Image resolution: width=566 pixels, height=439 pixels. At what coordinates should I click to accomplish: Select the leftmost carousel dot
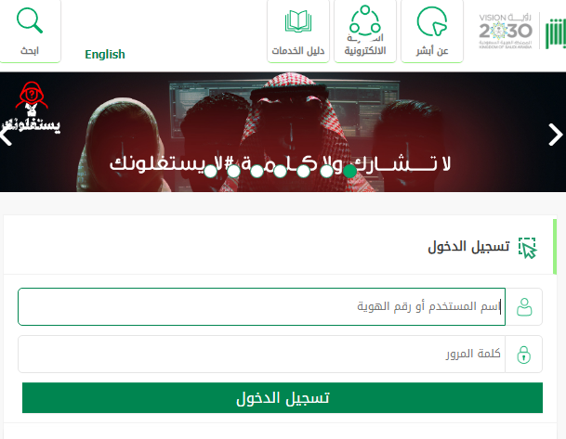tap(210, 171)
